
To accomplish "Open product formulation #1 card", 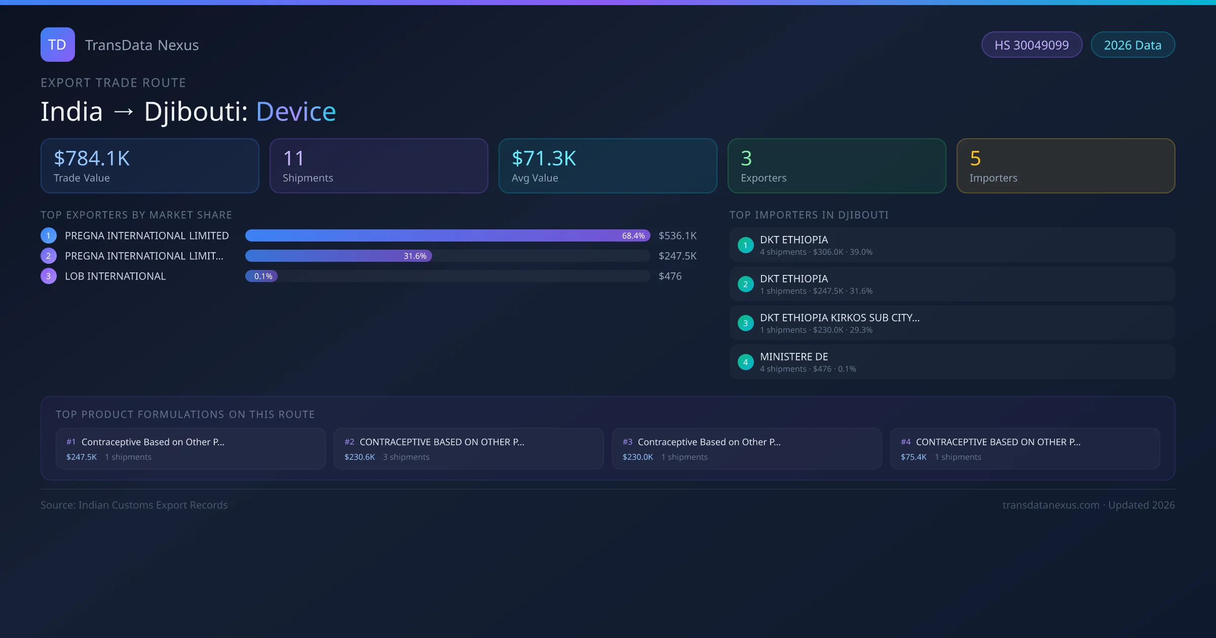I will click(x=191, y=449).
